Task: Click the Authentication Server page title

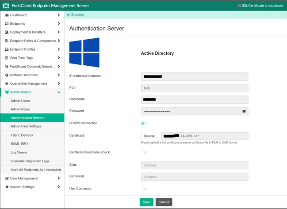Action: [x=97, y=29]
